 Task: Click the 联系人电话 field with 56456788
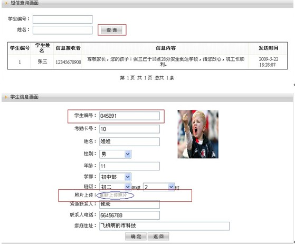(x=129, y=216)
